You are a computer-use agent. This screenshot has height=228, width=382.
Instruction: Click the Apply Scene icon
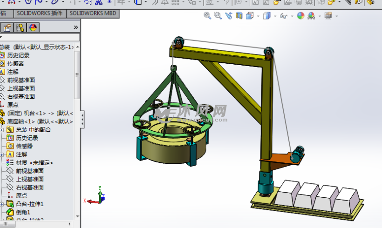(311, 16)
